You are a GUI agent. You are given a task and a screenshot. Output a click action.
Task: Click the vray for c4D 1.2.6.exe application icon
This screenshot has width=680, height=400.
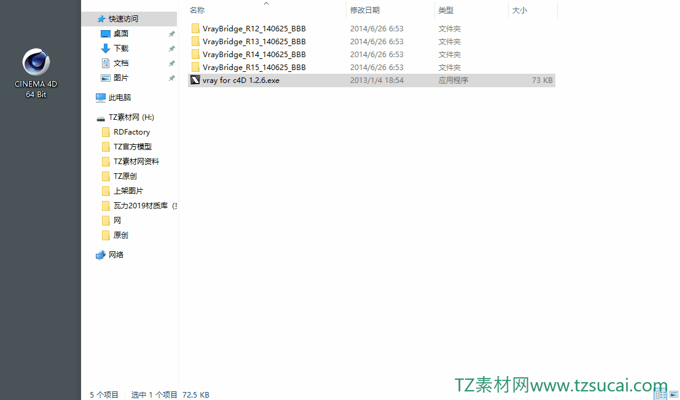coord(195,80)
